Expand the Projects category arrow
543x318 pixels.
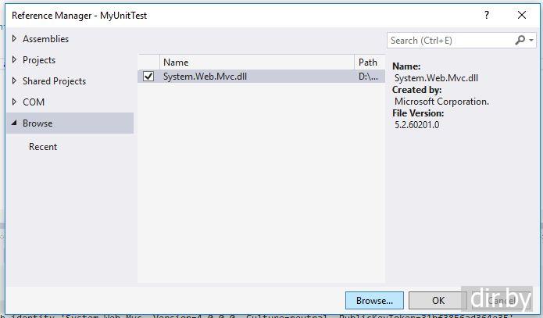point(14,59)
